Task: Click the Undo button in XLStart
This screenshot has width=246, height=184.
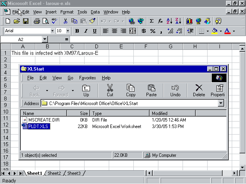Action: coord(175,90)
